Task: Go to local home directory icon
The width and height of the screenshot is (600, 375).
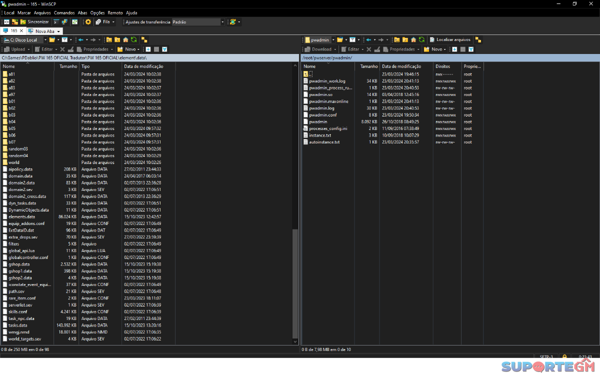Action: (x=125, y=40)
